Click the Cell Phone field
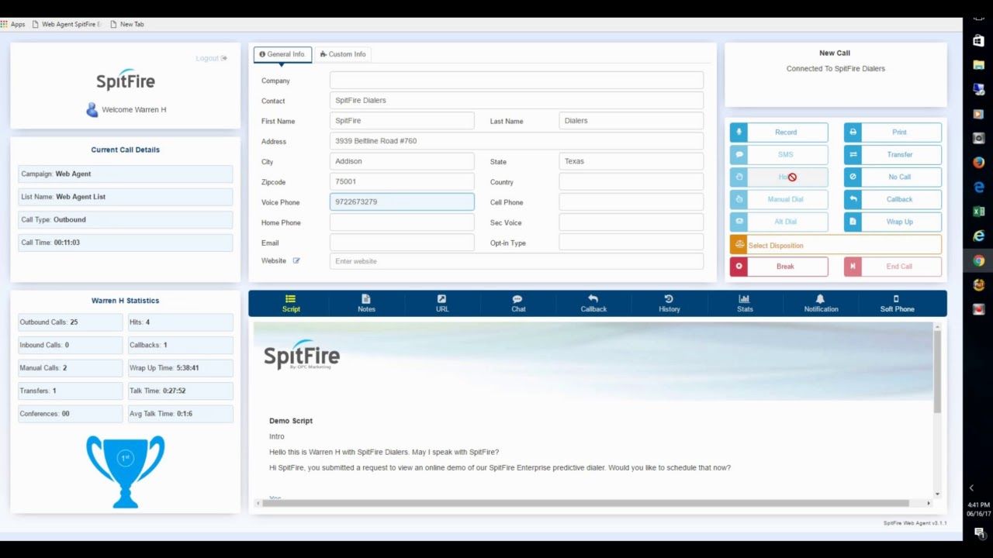This screenshot has width=993, height=558. pyautogui.click(x=631, y=201)
